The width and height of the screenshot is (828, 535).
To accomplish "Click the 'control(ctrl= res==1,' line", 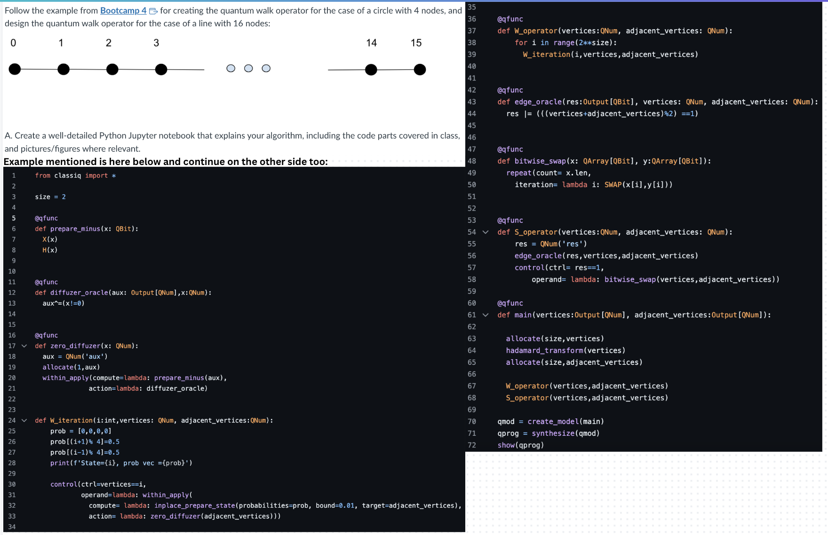I will coord(559,267).
